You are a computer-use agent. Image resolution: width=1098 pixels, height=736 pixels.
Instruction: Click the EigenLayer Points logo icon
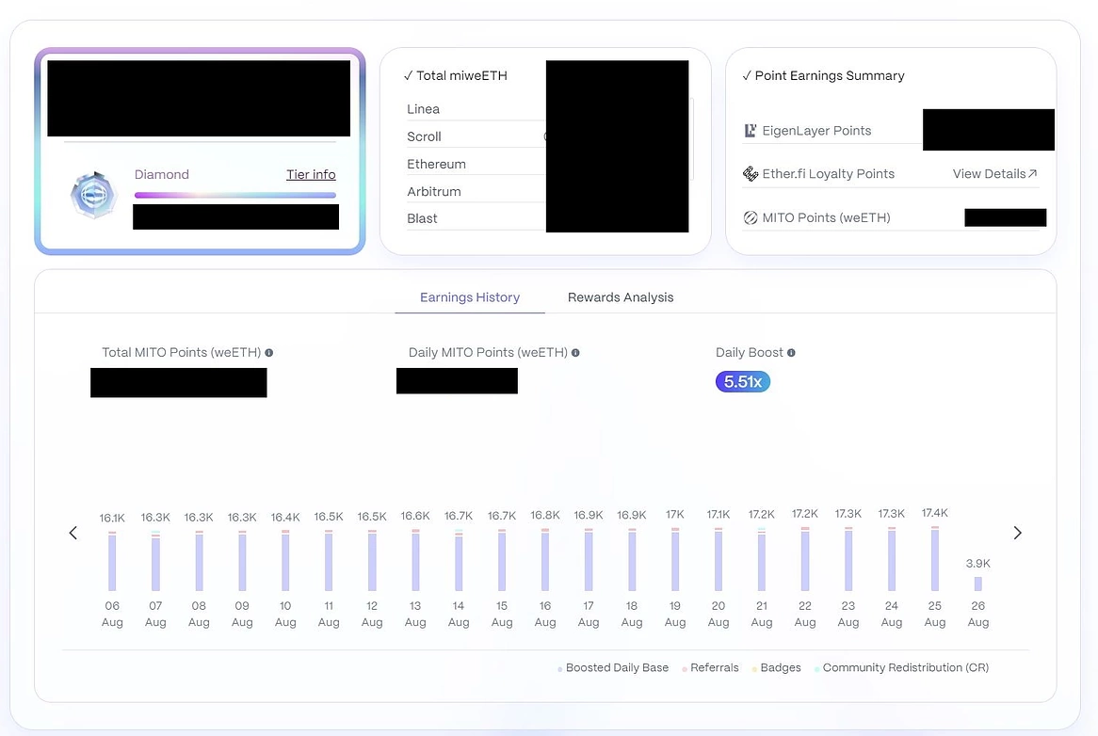click(x=750, y=131)
